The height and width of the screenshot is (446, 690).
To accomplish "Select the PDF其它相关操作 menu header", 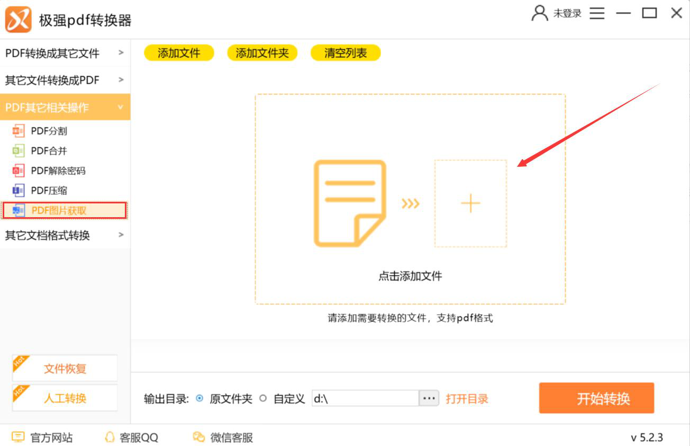I will (65, 108).
